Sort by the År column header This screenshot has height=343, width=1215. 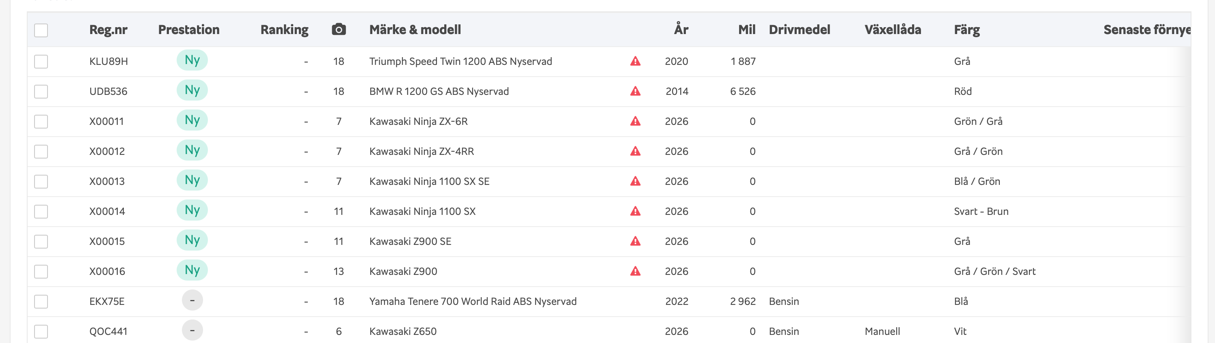click(681, 30)
